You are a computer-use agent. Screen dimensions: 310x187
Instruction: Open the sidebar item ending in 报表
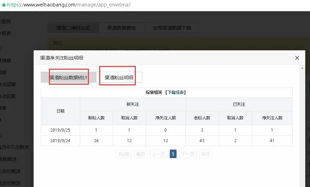click(5, 33)
